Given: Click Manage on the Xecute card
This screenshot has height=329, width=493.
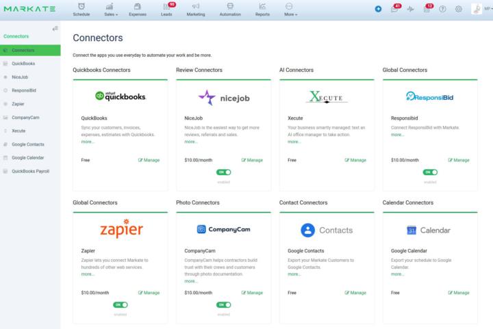Looking at the screenshot, I should click(x=355, y=160).
